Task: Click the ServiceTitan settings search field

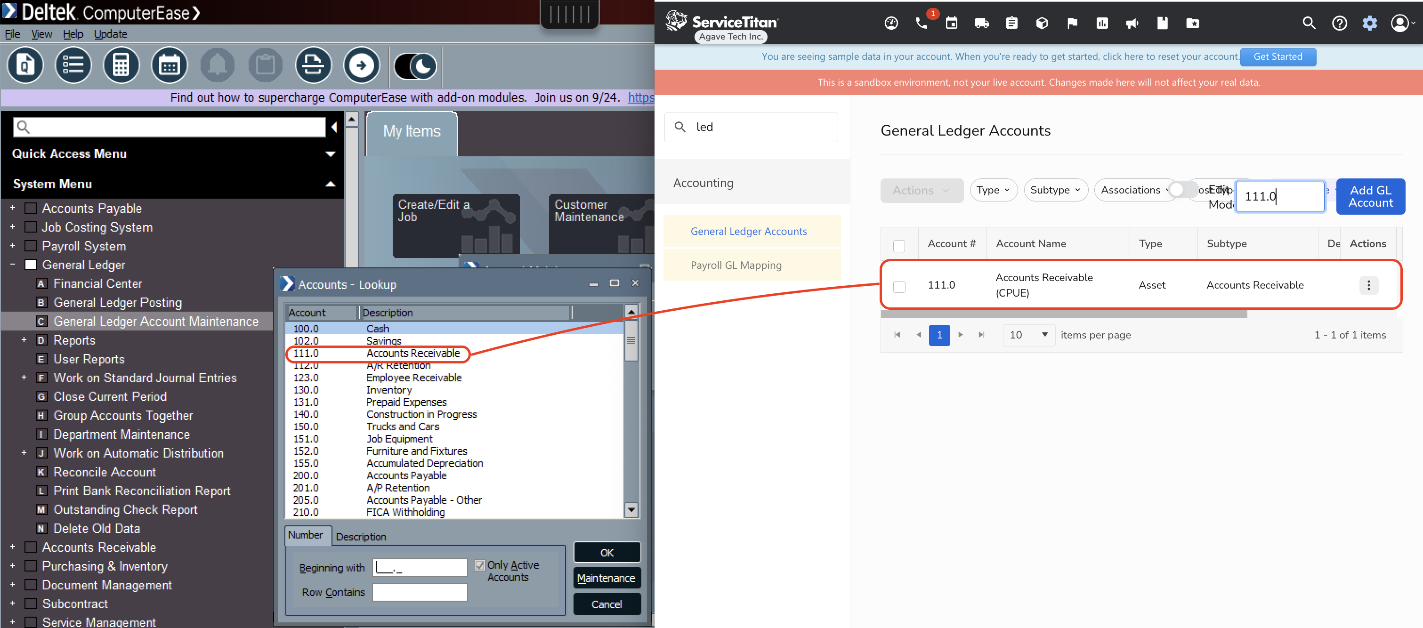Action: 751,127
